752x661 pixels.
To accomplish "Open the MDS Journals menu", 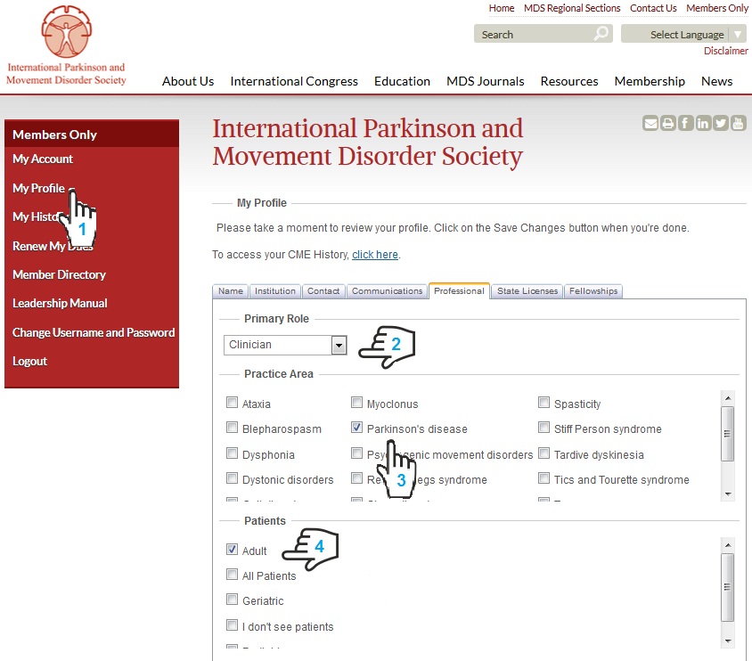I will (486, 81).
